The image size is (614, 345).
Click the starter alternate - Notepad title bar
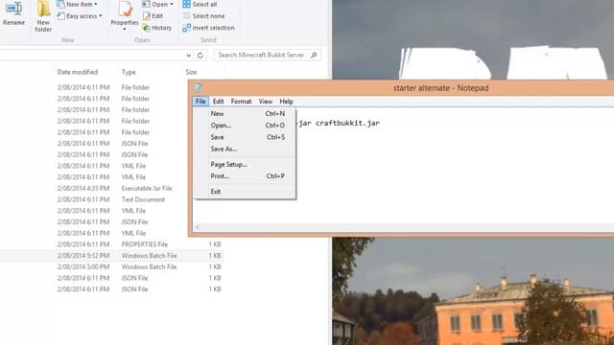click(441, 88)
